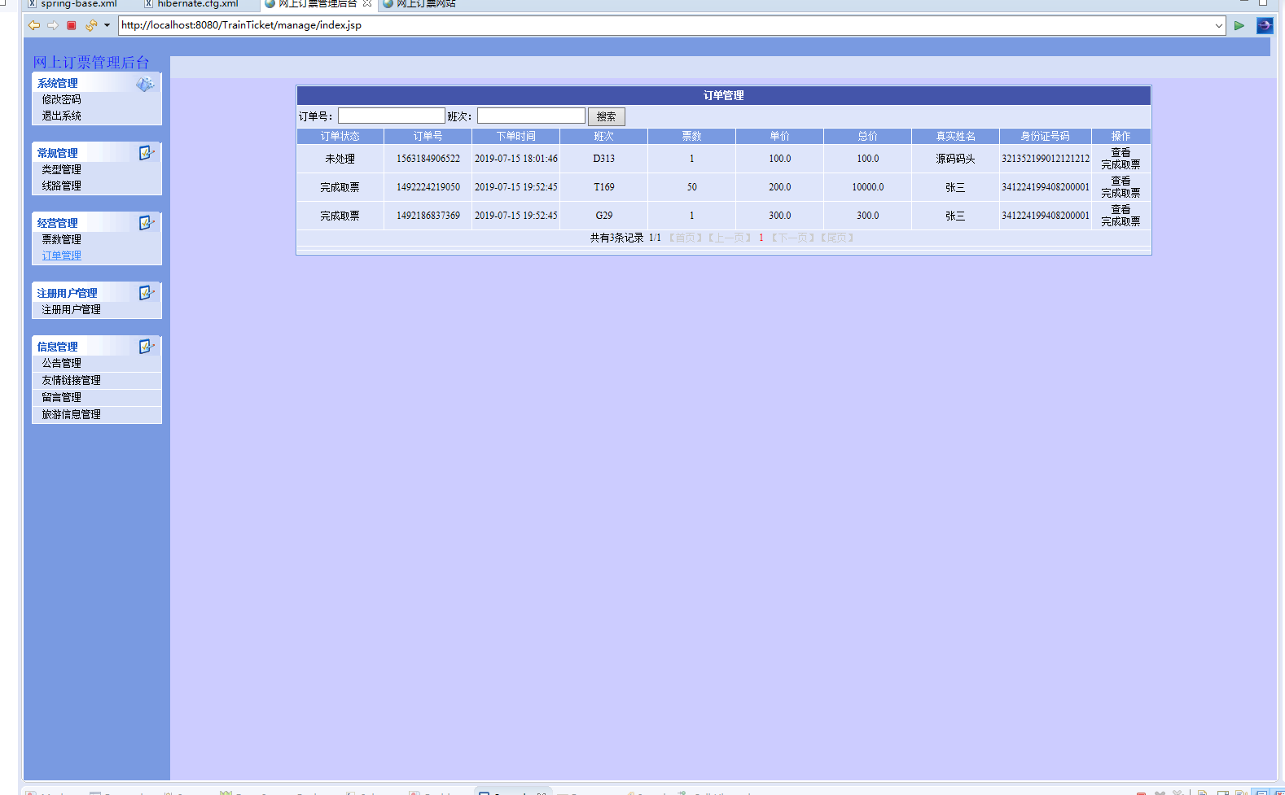This screenshot has width=1285, height=795.
Task: Switch to the spring-base.xml editor tab
Action: (72, 4)
